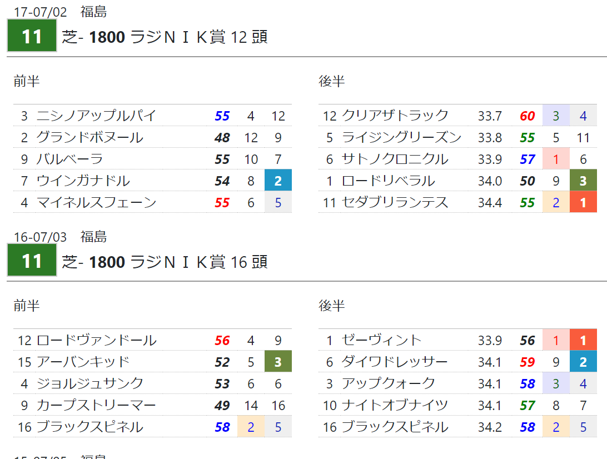The image size is (607, 459).
Task: Click green 3 cell in アーバンキッド row
Action: (x=278, y=362)
